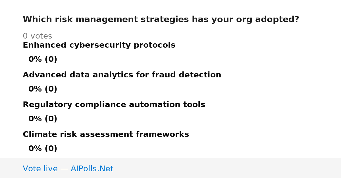Screen dimensions: 341x178
Task: Click the 0 votes total counter
Action: click(37, 36)
